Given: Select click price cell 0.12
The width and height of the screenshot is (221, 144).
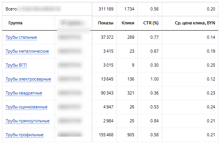Looking at the screenshot, I should (x=211, y=79).
